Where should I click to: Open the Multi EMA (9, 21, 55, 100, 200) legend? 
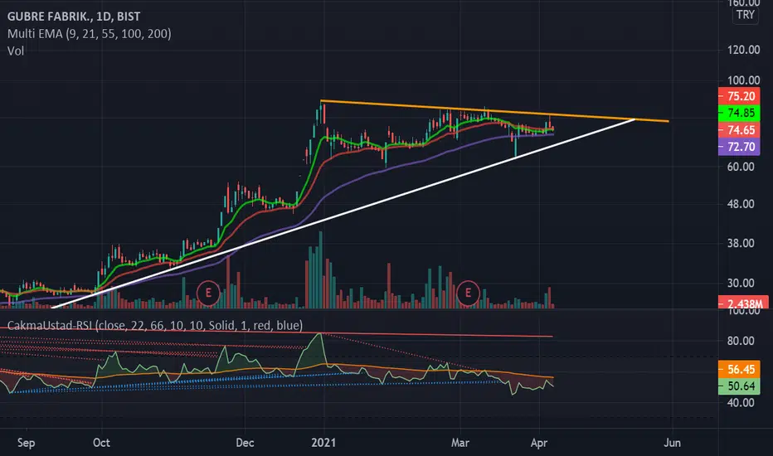point(90,33)
